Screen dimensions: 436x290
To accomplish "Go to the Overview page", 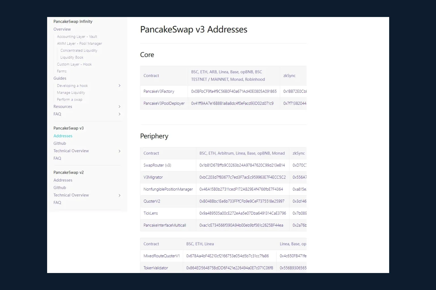I will [x=62, y=29].
